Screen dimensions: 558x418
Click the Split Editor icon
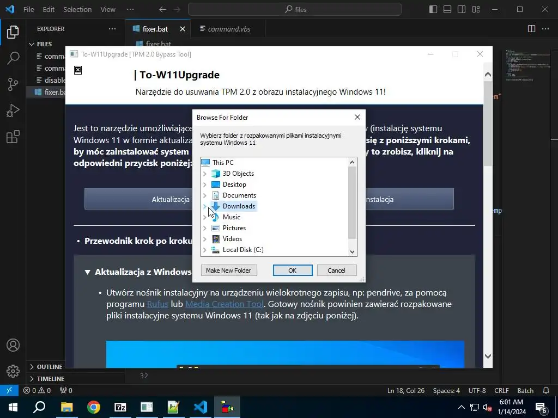click(531, 29)
